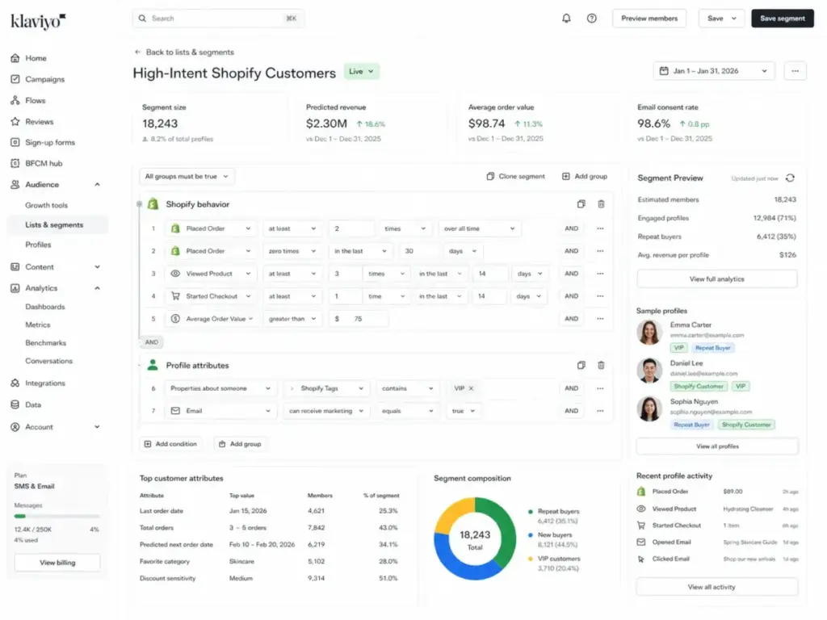The image size is (827, 620).
Task: Open the page-level more options menu
Action: click(x=795, y=71)
